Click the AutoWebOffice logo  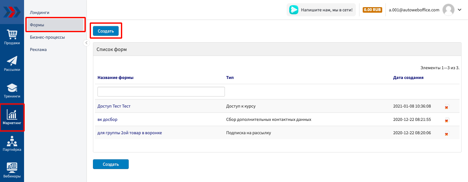pyautogui.click(x=12, y=12)
